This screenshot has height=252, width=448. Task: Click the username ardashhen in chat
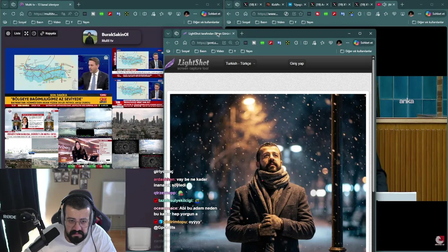coord(164,179)
